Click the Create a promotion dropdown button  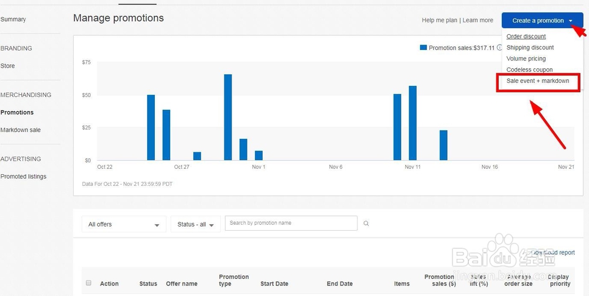542,21
